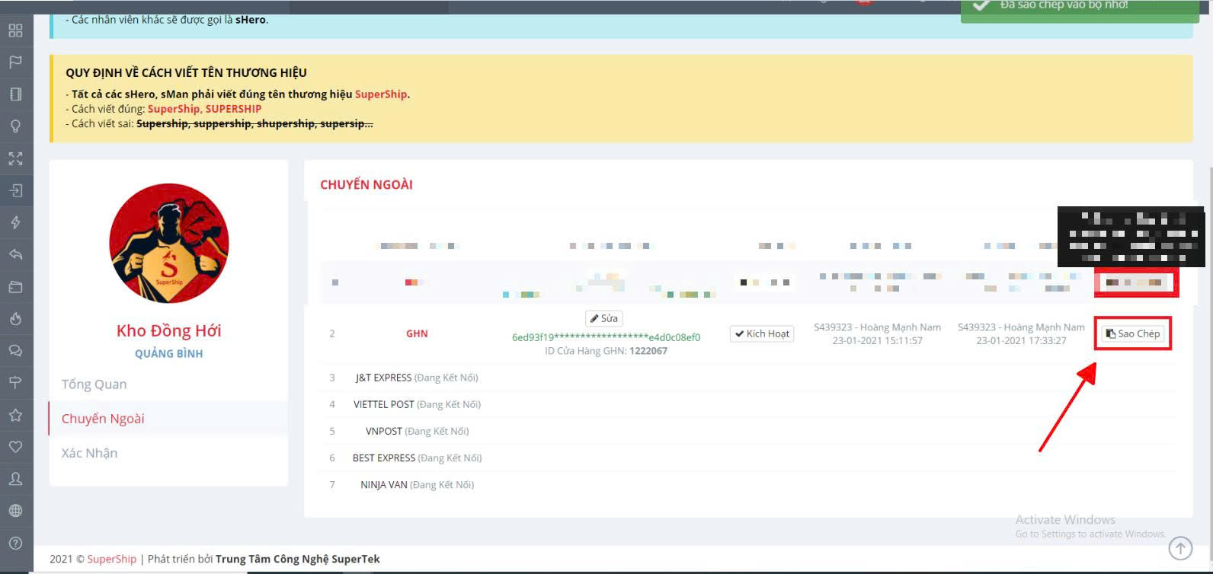Click the SuperShip hero avatar logo
The image size is (1213, 574).
click(169, 243)
